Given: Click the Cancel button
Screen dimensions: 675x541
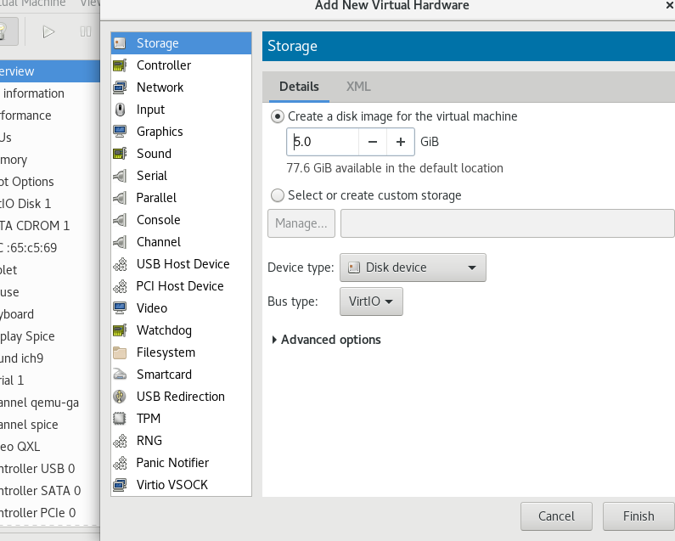Looking at the screenshot, I should point(556,516).
